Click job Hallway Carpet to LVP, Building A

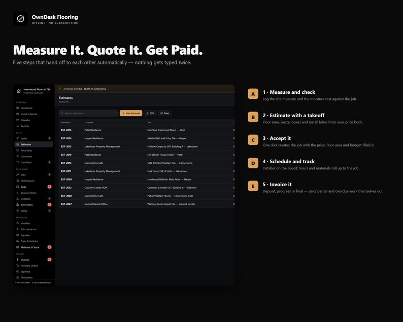[173, 147]
